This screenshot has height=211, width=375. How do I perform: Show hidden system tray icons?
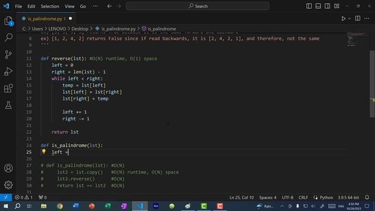tap(282, 206)
